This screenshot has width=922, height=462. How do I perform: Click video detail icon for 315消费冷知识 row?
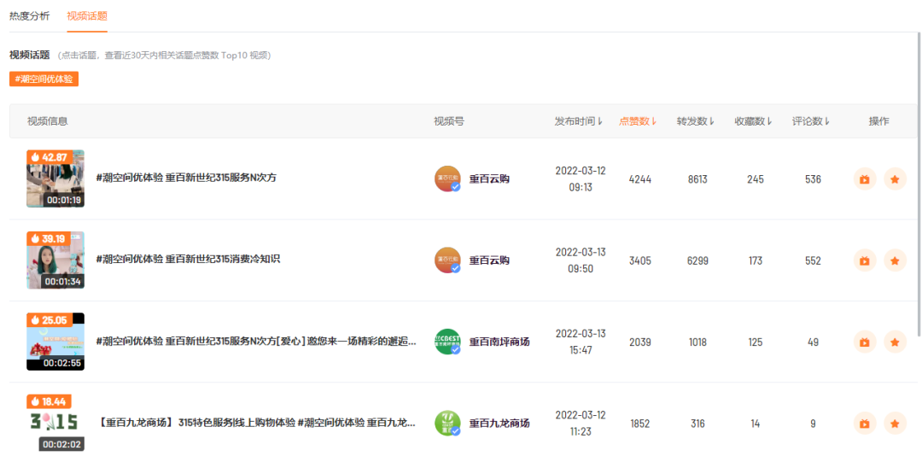point(865,260)
